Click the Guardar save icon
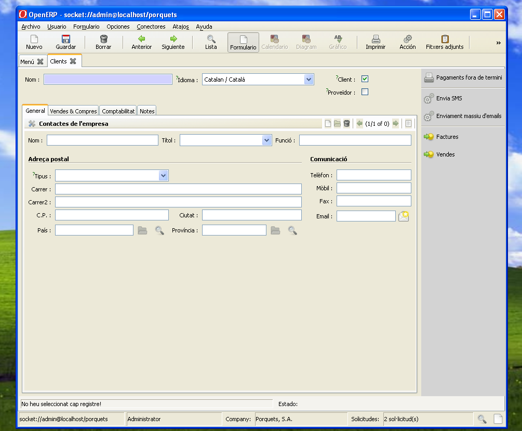 65,42
